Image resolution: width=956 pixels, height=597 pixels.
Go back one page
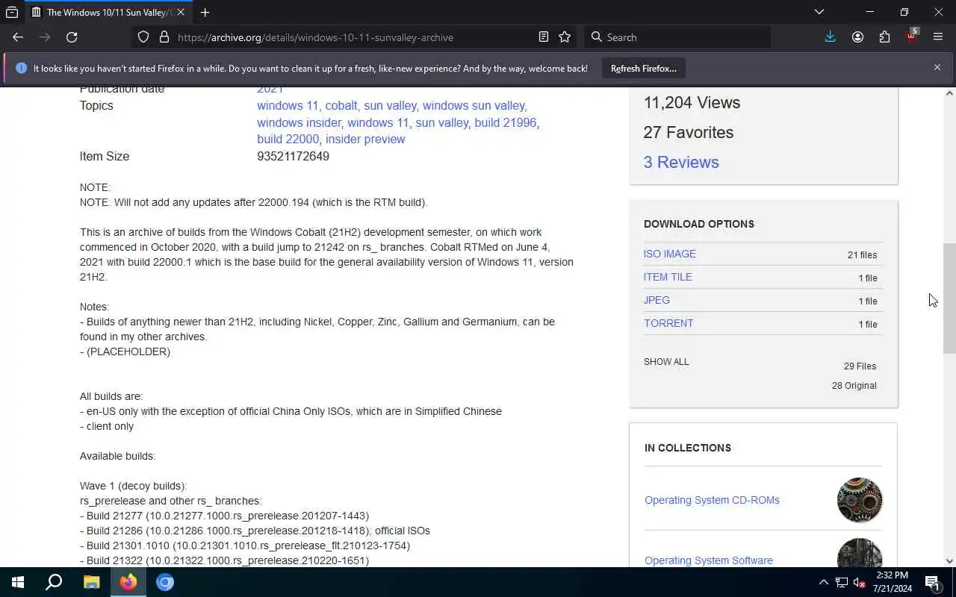[x=18, y=37]
